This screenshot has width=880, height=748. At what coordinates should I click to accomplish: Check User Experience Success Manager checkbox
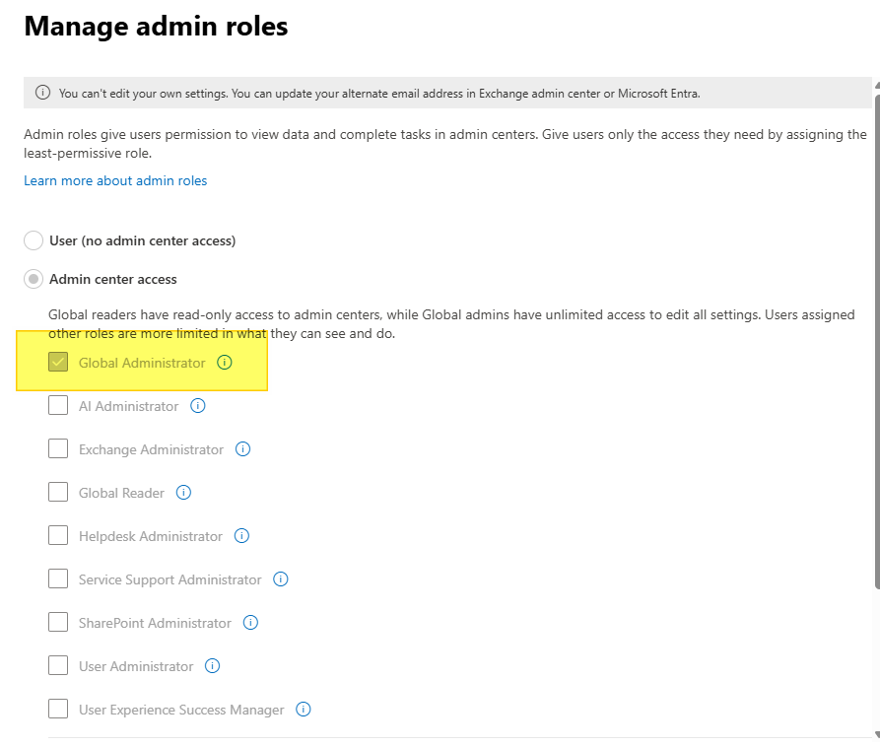pos(58,709)
